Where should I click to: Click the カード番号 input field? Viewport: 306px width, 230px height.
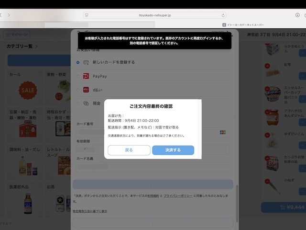148,132
